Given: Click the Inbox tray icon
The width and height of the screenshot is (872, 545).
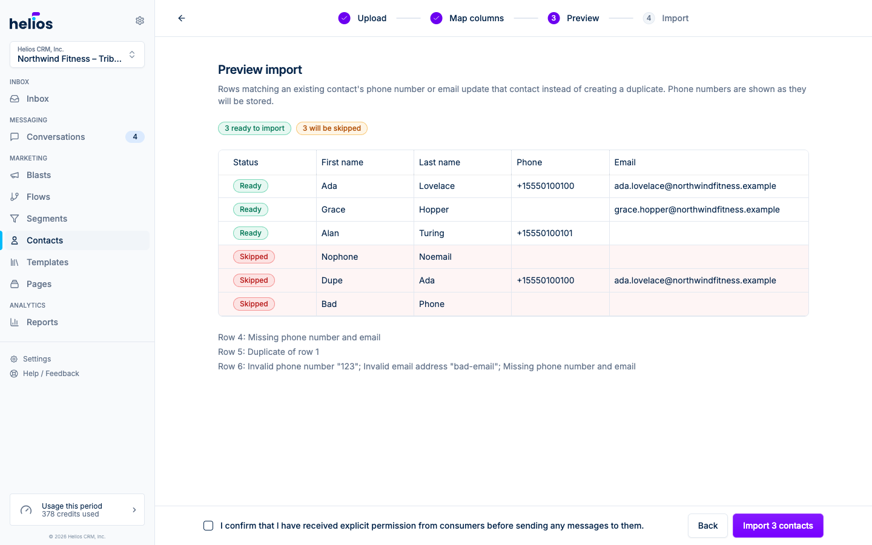Looking at the screenshot, I should (x=15, y=99).
